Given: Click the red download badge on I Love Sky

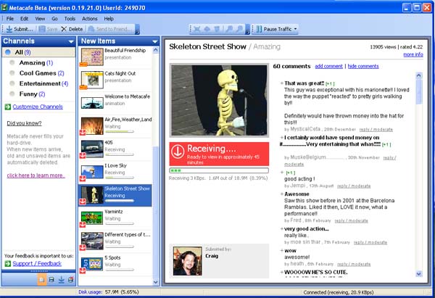Looking at the screenshot, I should pos(83,178).
